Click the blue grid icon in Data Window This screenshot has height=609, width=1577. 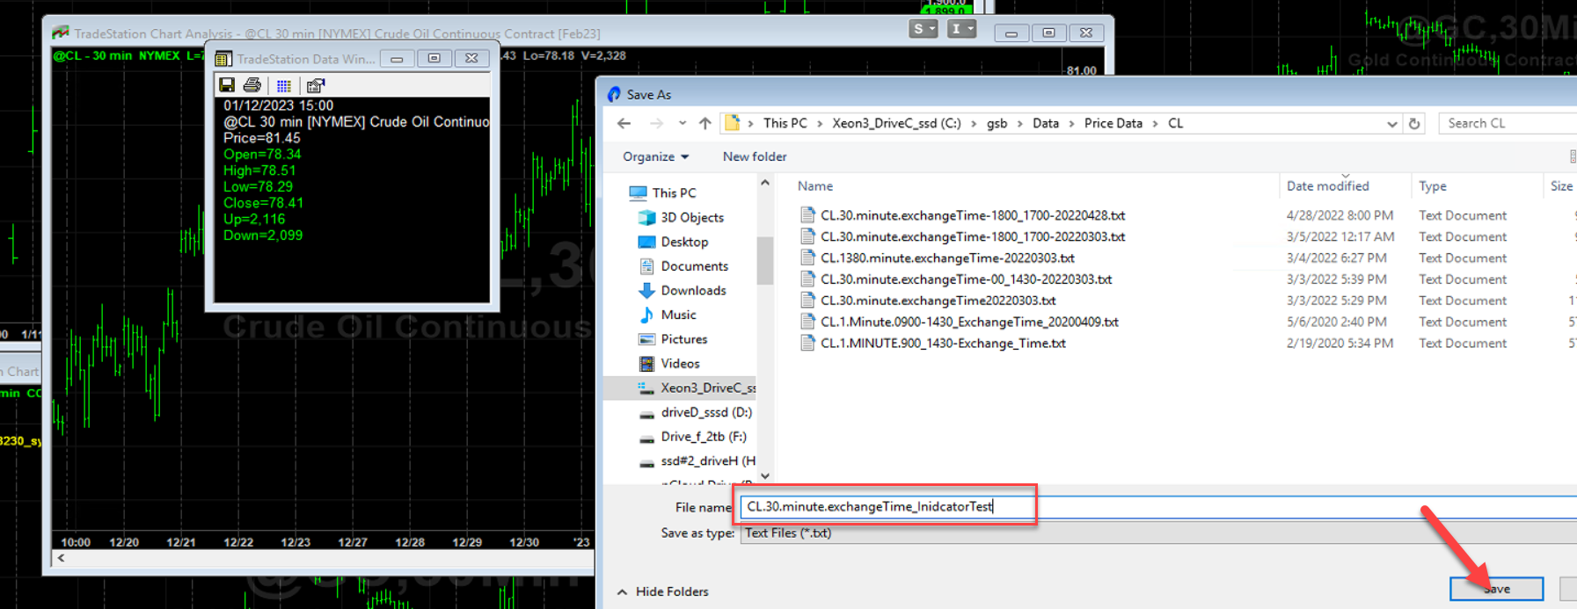(x=283, y=85)
